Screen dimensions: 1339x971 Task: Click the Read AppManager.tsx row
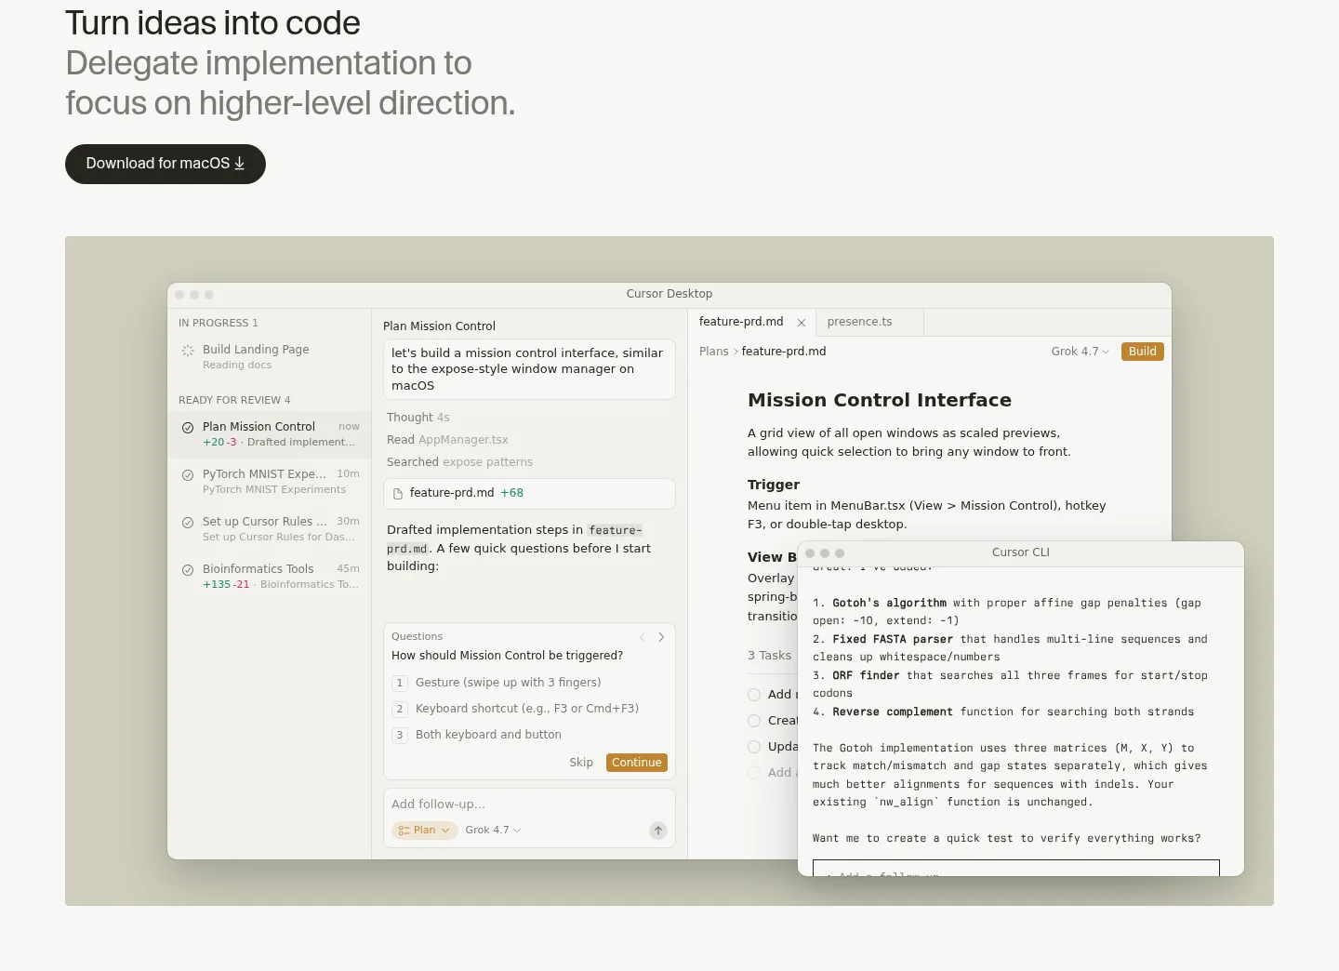point(447,440)
